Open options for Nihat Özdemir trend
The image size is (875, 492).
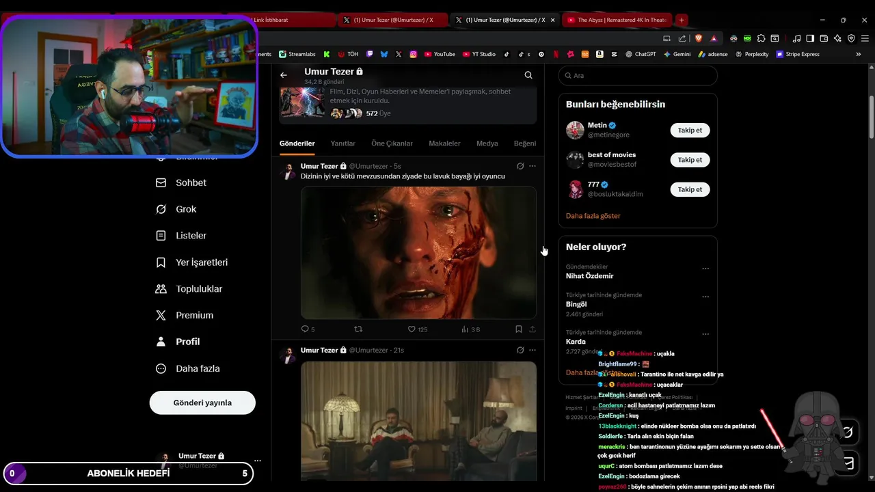coord(705,269)
